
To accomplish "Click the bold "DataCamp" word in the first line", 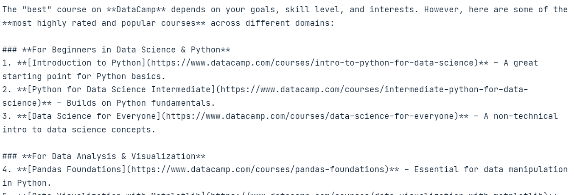I will (x=137, y=10).
